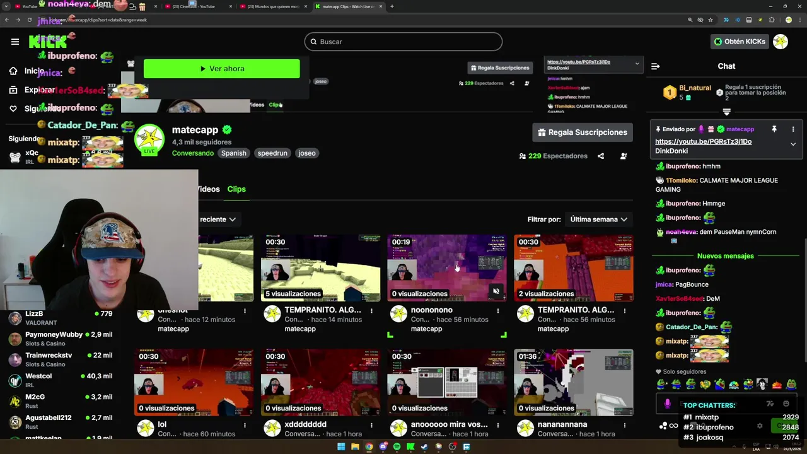Open the anooooo mira vos clip thumbnail
This screenshot has width=807, height=454.
tap(447, 382)
